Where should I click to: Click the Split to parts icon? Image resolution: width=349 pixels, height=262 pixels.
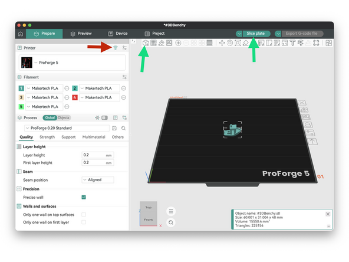click(x=202, y=42)
